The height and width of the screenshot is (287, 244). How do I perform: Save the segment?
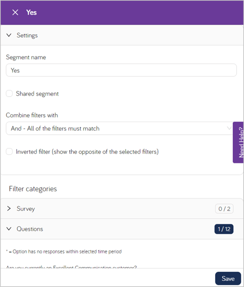tap(228, 278)
